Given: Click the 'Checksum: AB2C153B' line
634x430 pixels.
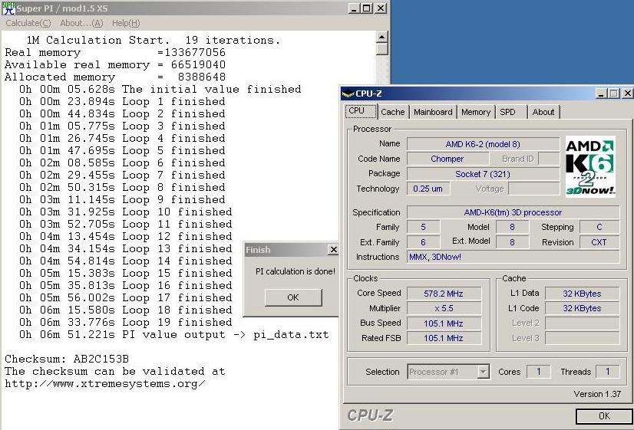Looking at the screenshot, I should [67, 359].
